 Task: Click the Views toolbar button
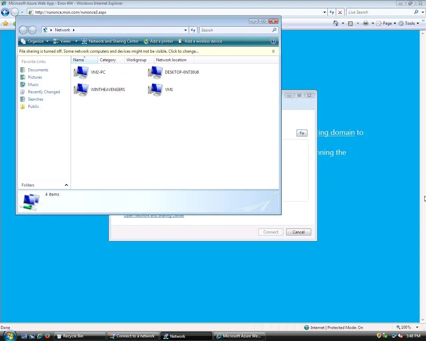coord(62,41)
